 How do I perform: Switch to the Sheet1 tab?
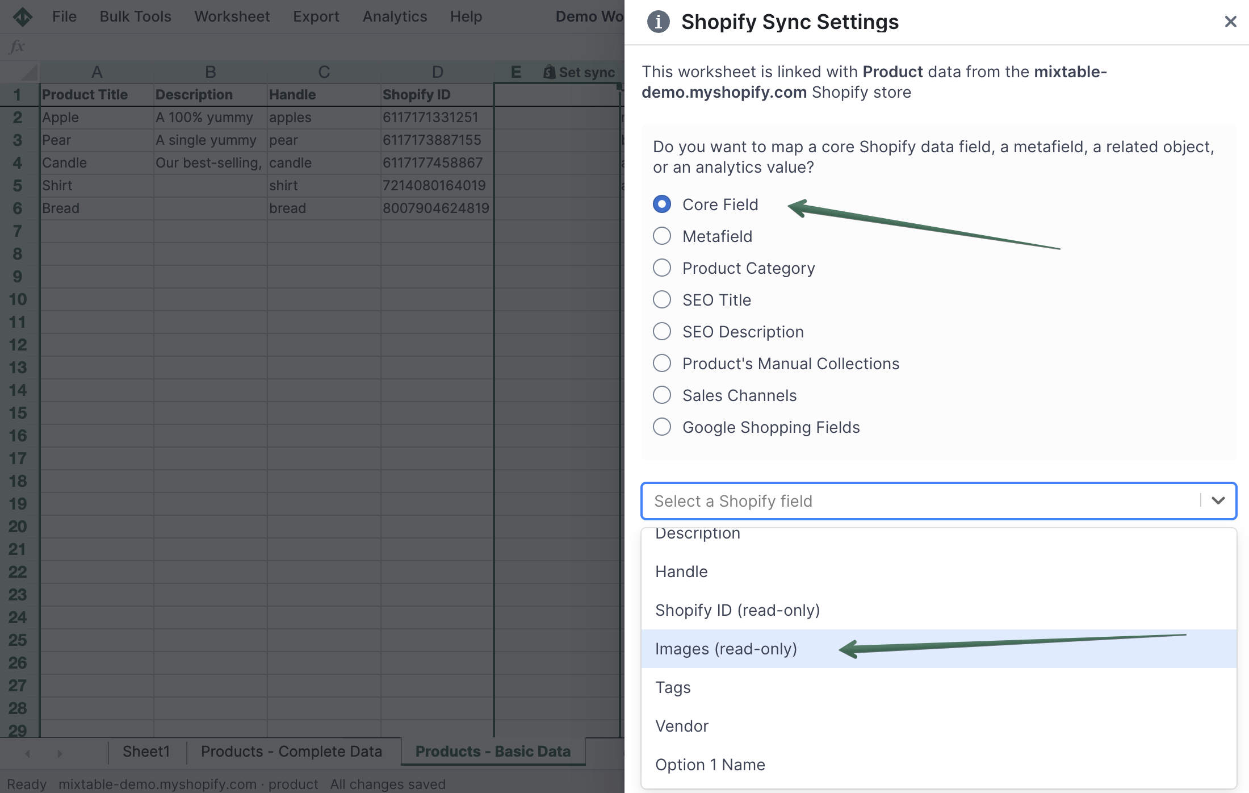pyautogui.click(x=146, y=752)
